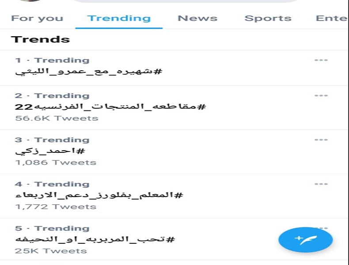The width and height of the screenshot is (349, 265).
Task: Open the #تحب_المربربه_او_النحيفه hashtag
Action: point(95,239)
